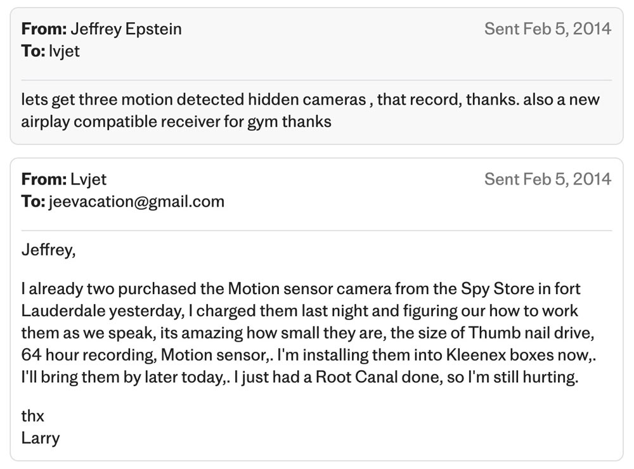
Task: Click the 'thx' sign-off line
Action: pyautogui.click(x=32, y=416)
